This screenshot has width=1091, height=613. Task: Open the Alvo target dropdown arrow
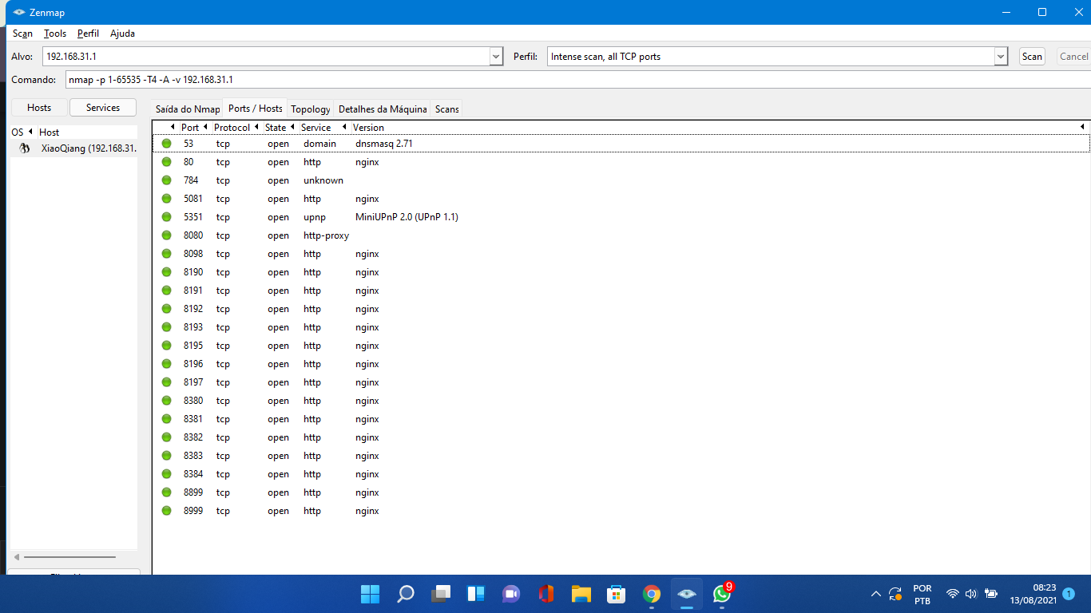pos(496,57)
